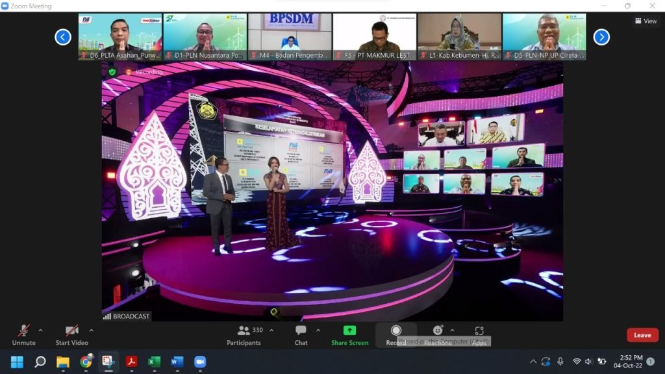
Task: Start recording with the Record button
Action: [x=395, y=334]
